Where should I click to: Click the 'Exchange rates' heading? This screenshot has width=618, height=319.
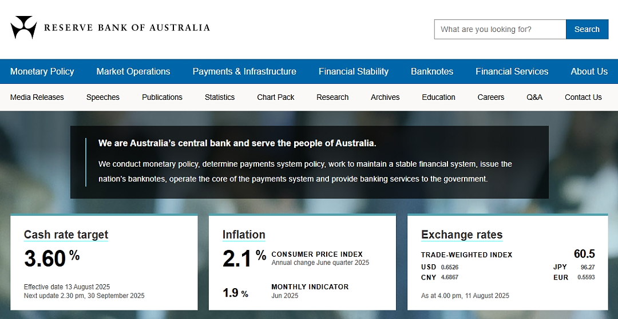pos(462,235)
